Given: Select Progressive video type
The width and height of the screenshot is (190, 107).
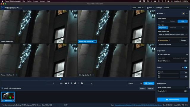Looking at the screenshot, I should pyautogui.click(x=163, y=28).
